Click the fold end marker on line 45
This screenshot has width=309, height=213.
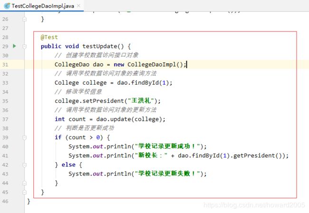(x=25, y=192)
